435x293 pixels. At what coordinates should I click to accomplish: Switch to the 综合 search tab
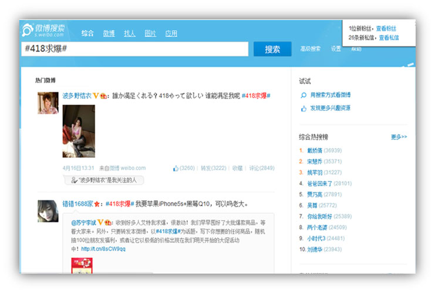click(x=87, y=33)
